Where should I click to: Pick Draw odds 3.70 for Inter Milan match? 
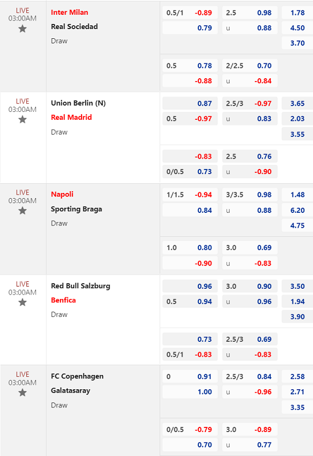coord(297,43)
